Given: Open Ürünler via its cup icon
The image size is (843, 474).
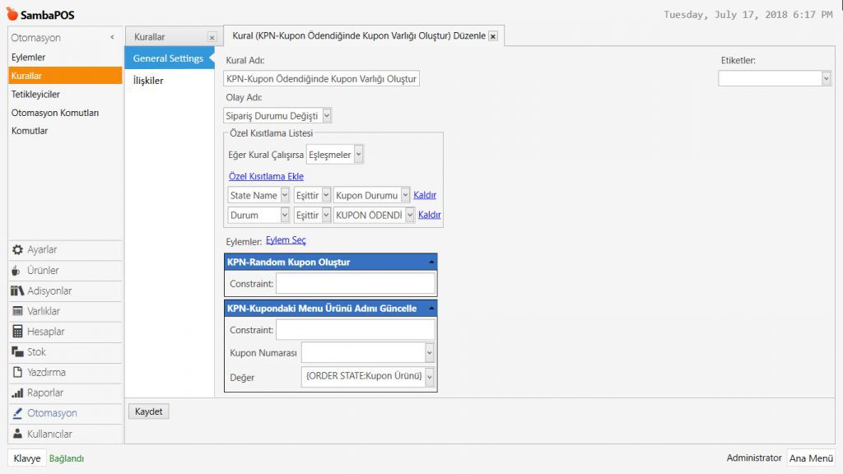Looking at the screenshot, I should 17,271.
